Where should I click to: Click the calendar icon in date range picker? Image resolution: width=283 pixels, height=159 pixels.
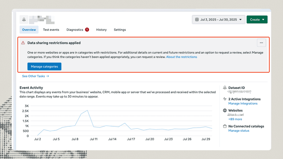pos(197,19)
